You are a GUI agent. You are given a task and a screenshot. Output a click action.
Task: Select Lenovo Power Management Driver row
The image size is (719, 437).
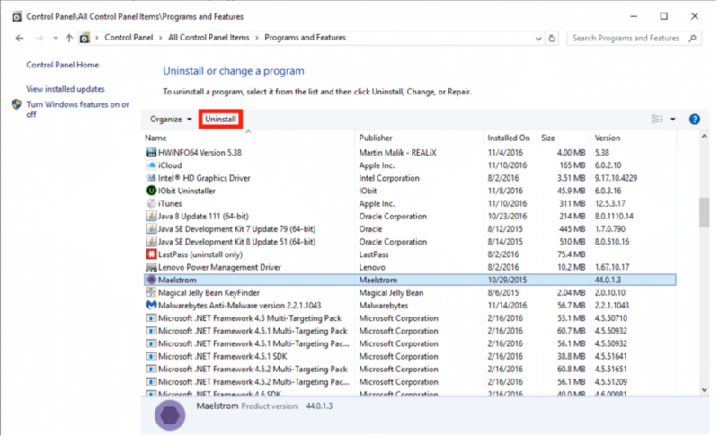(410, 267)
